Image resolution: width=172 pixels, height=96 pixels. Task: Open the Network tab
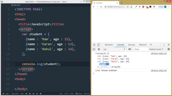coord(143,45)
